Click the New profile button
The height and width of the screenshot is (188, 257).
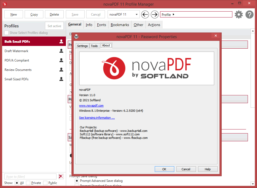tap(14, 14)
